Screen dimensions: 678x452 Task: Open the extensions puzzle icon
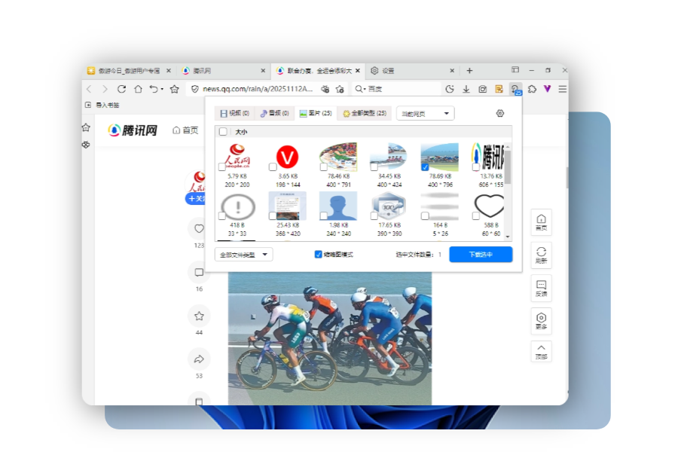[x=532, y=89]
